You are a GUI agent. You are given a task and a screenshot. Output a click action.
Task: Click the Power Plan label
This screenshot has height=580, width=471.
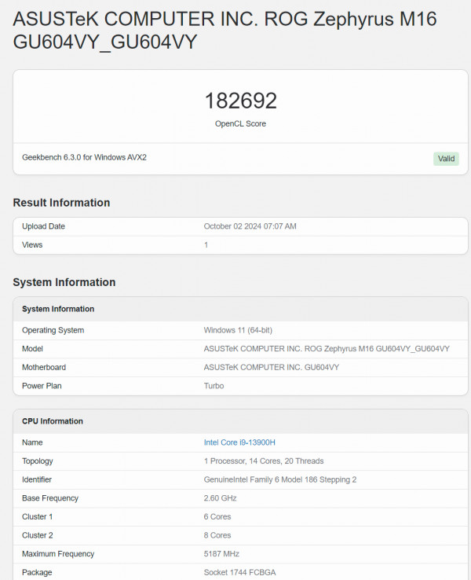tap(42, 386)
